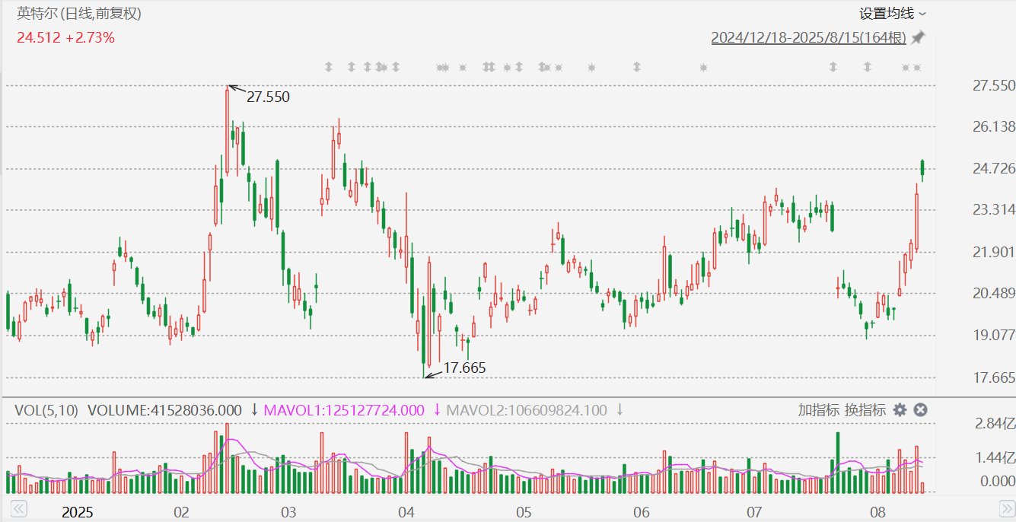This screenshot has height=522, width=1016.
Task: Click the 24.726 price axis label
Action: click(x=993, y=168)
